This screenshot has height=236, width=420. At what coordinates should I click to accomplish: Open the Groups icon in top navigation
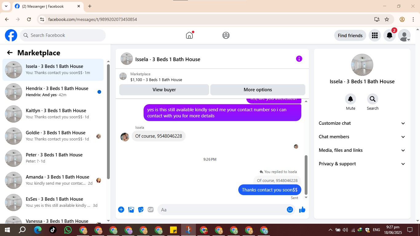click(226, 35)
